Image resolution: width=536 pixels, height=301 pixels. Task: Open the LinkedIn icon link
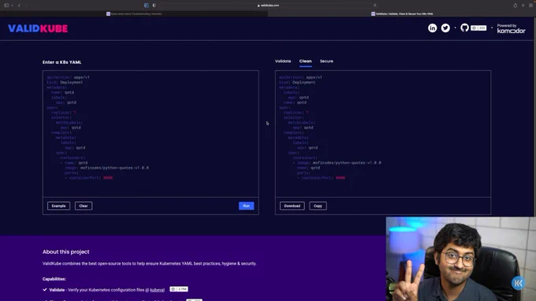tap(433, 28)
